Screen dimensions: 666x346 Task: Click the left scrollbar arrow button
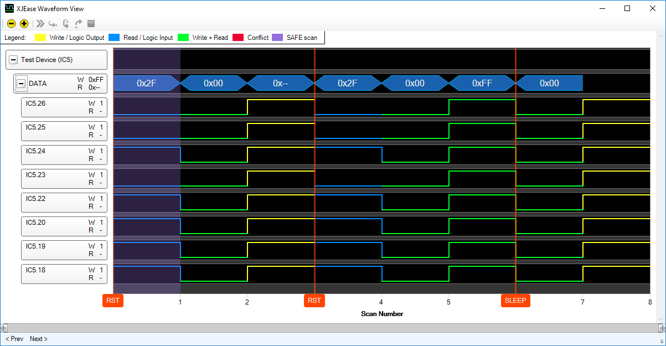(4, 328)
